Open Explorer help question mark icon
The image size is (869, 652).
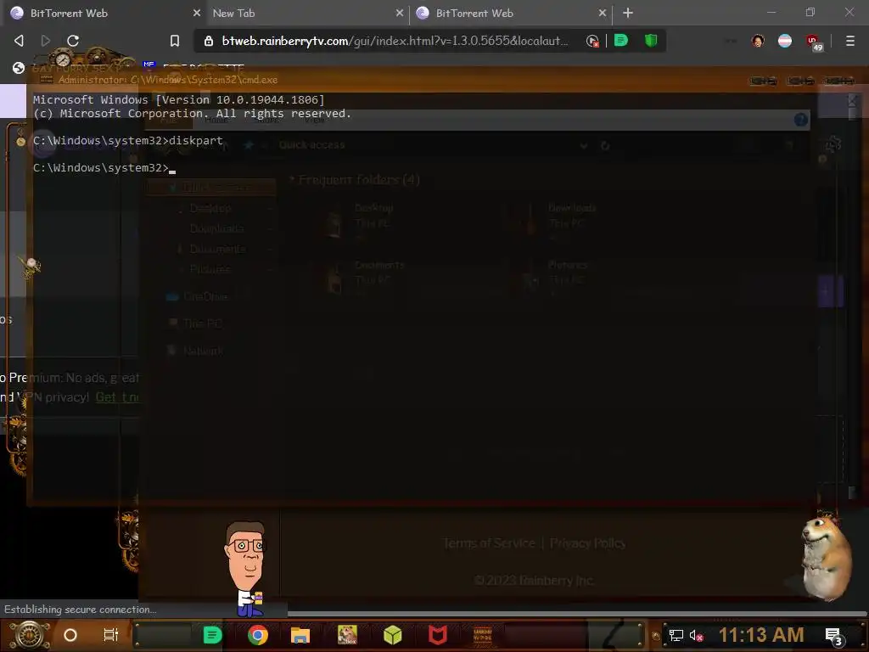click(x=800, y=119)
